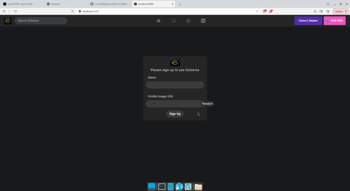Click the 'Name' field label
Screen dimensions: 350x191
(152, 77)
